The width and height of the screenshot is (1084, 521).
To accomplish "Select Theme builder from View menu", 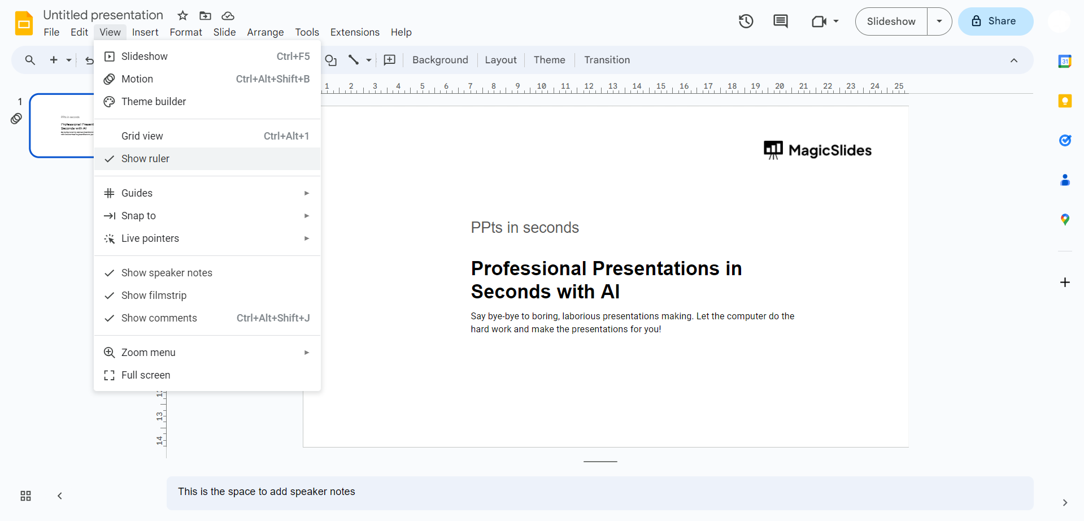I will click(154, 102).
